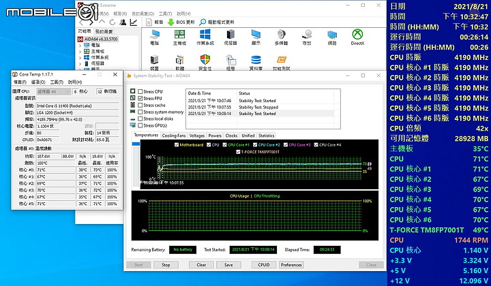Enable the Stress CPU checkbox
This screenshot has width=491, height=286.
point(140,91)
